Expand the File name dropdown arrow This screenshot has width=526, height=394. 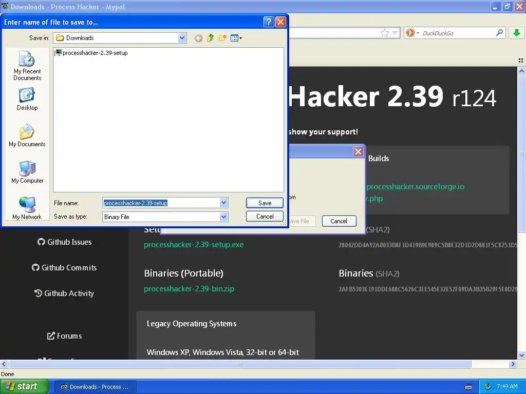point(224,203)
